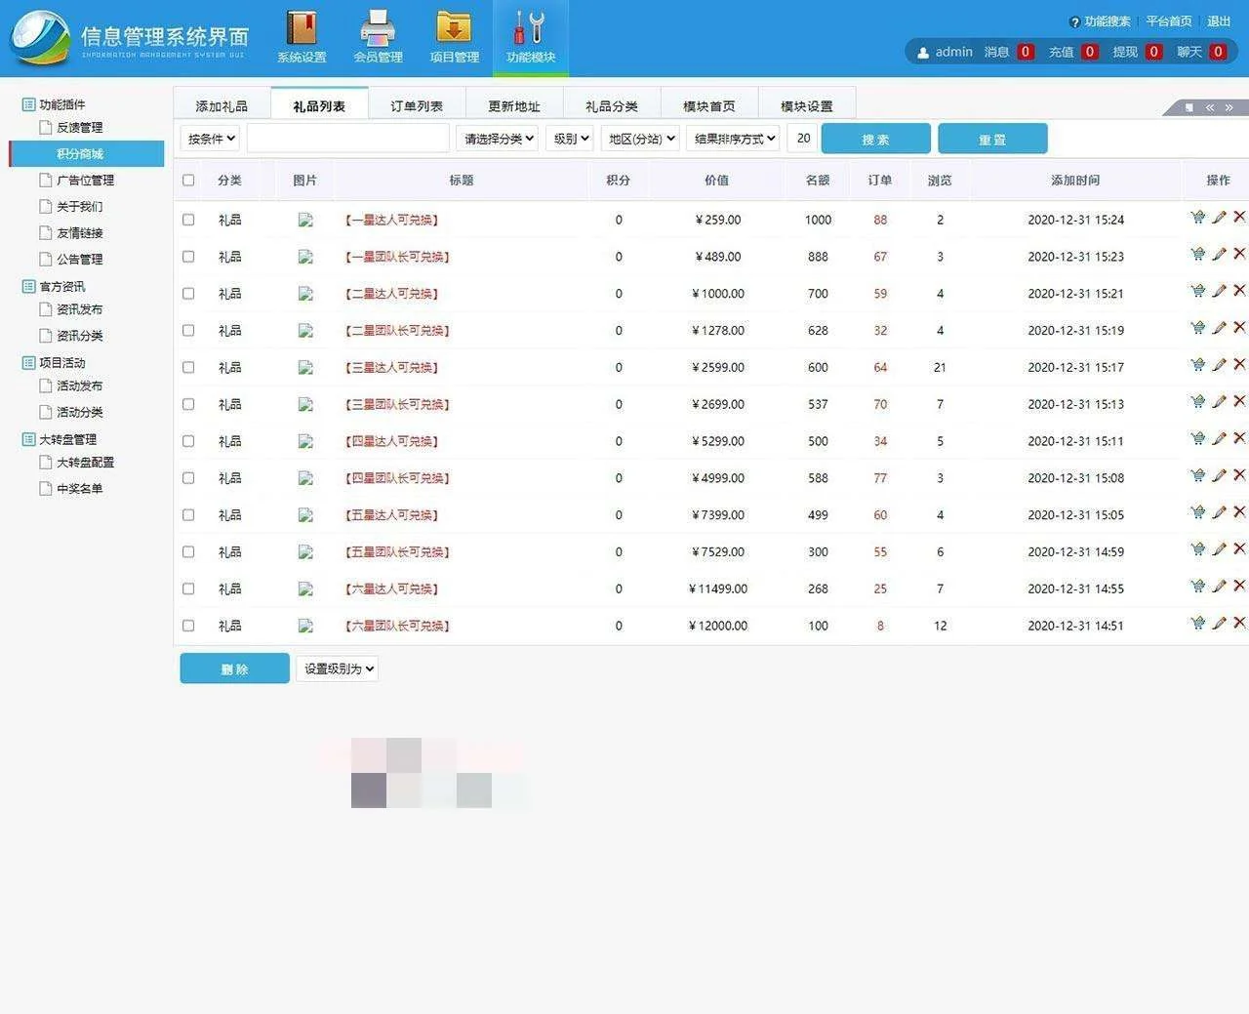The width and height of the screenshot is (1249, 1014).
Task: Open 系统设置 in the top toolbar
Action: [302, 36]
